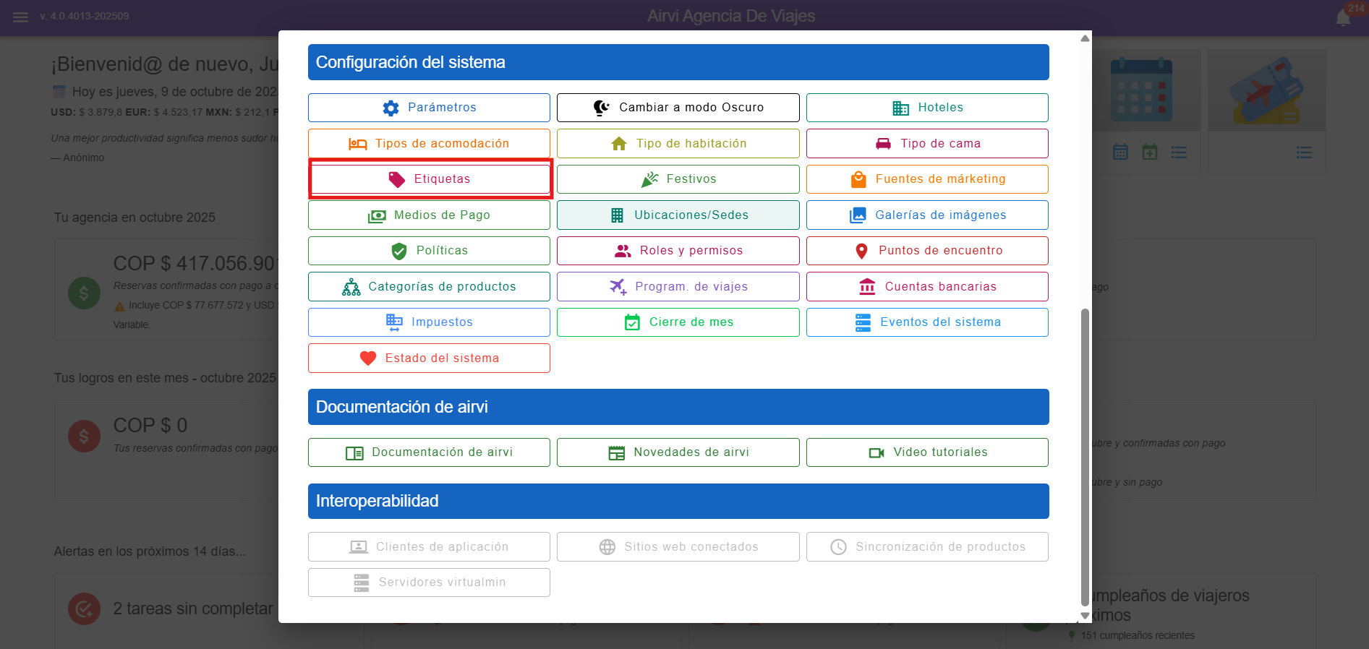Open Ubicaciones/Sedes settings
This screenshot has width=1369, height=649.
[678, 215]
